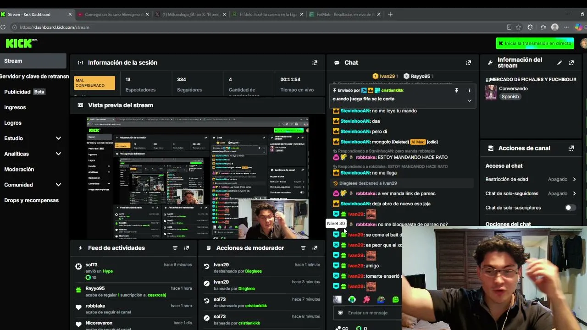
Task: Pop out the Información del stream panel
Action: pos(571,63)
